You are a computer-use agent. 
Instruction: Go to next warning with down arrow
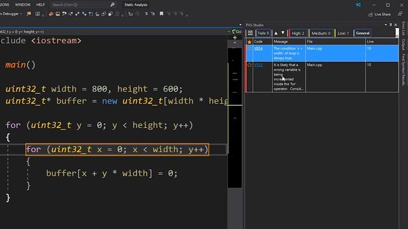(x=282, y=33)
